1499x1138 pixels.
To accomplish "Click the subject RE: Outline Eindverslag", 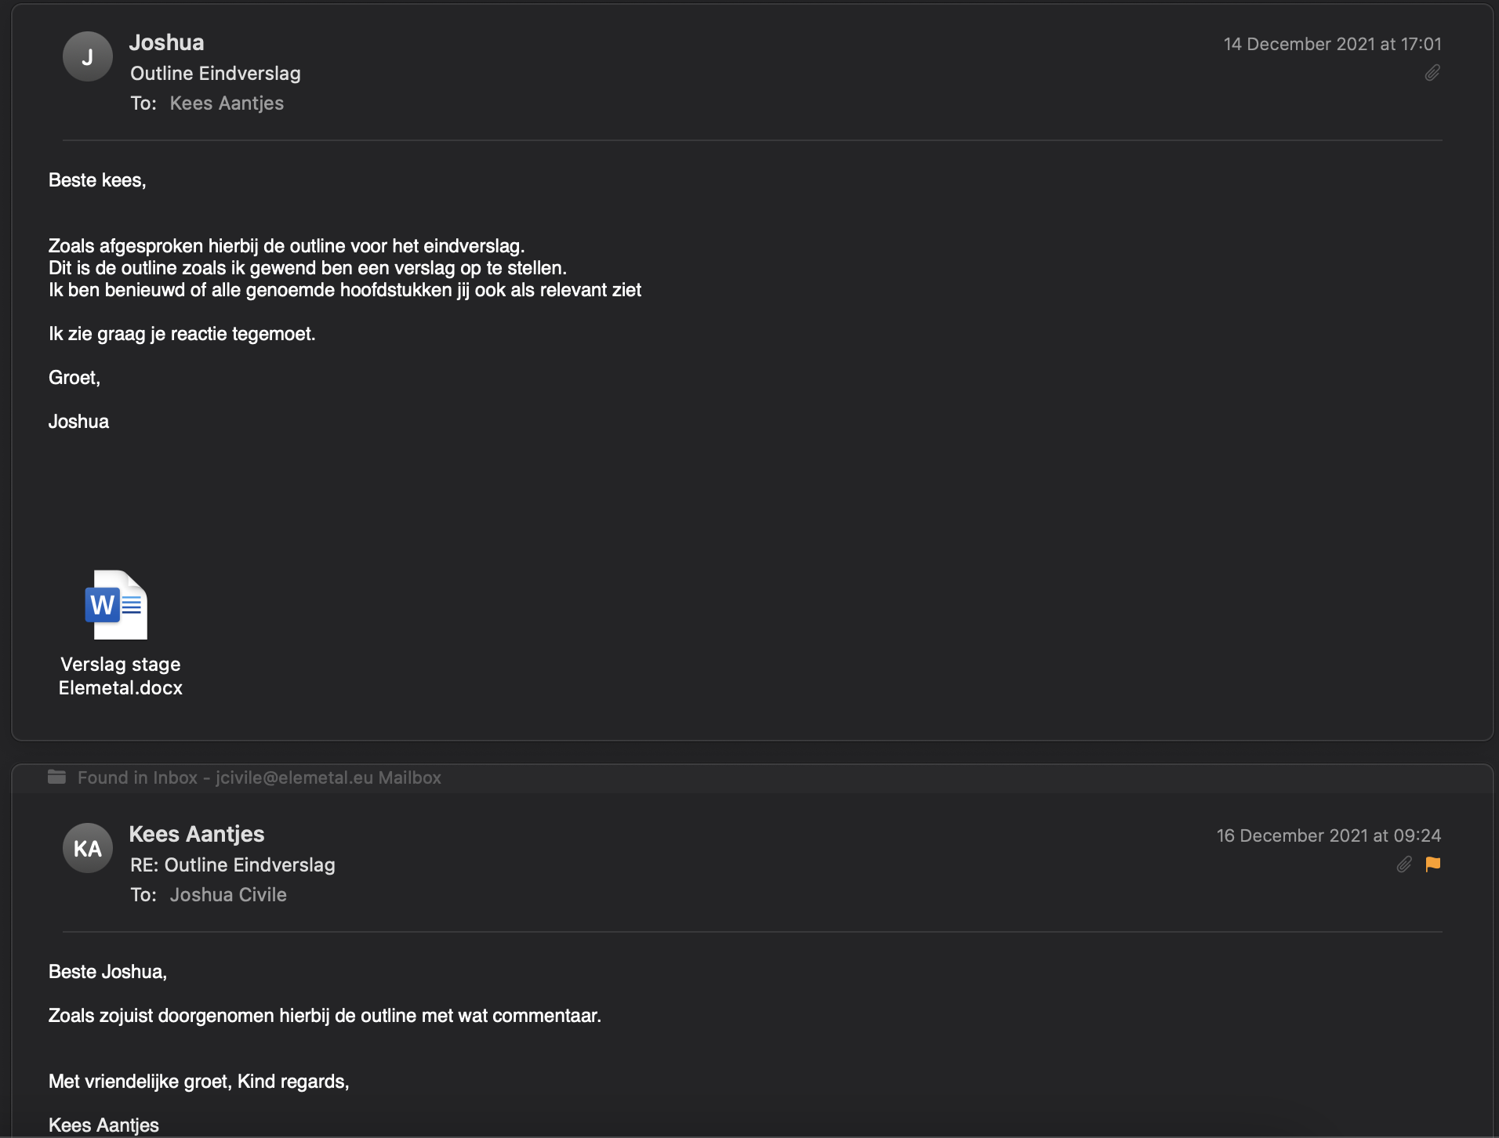I will pos(233,865).
